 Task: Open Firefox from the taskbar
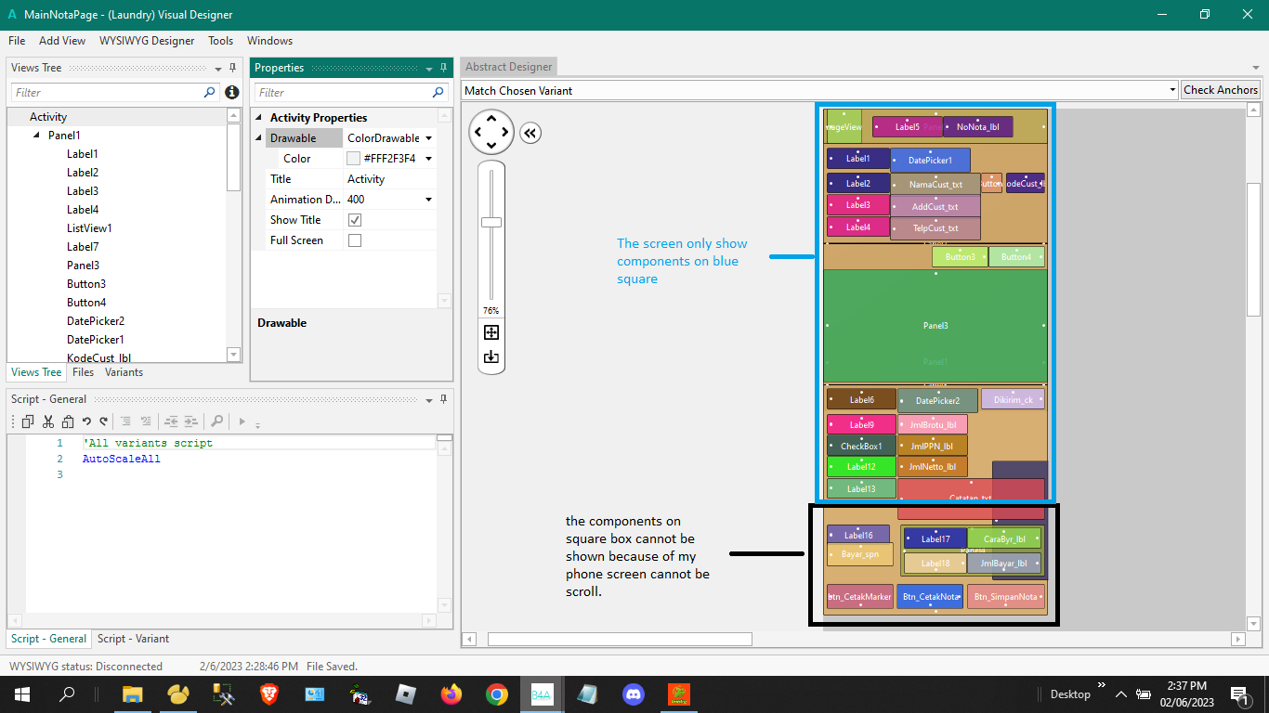coord(451,694)
